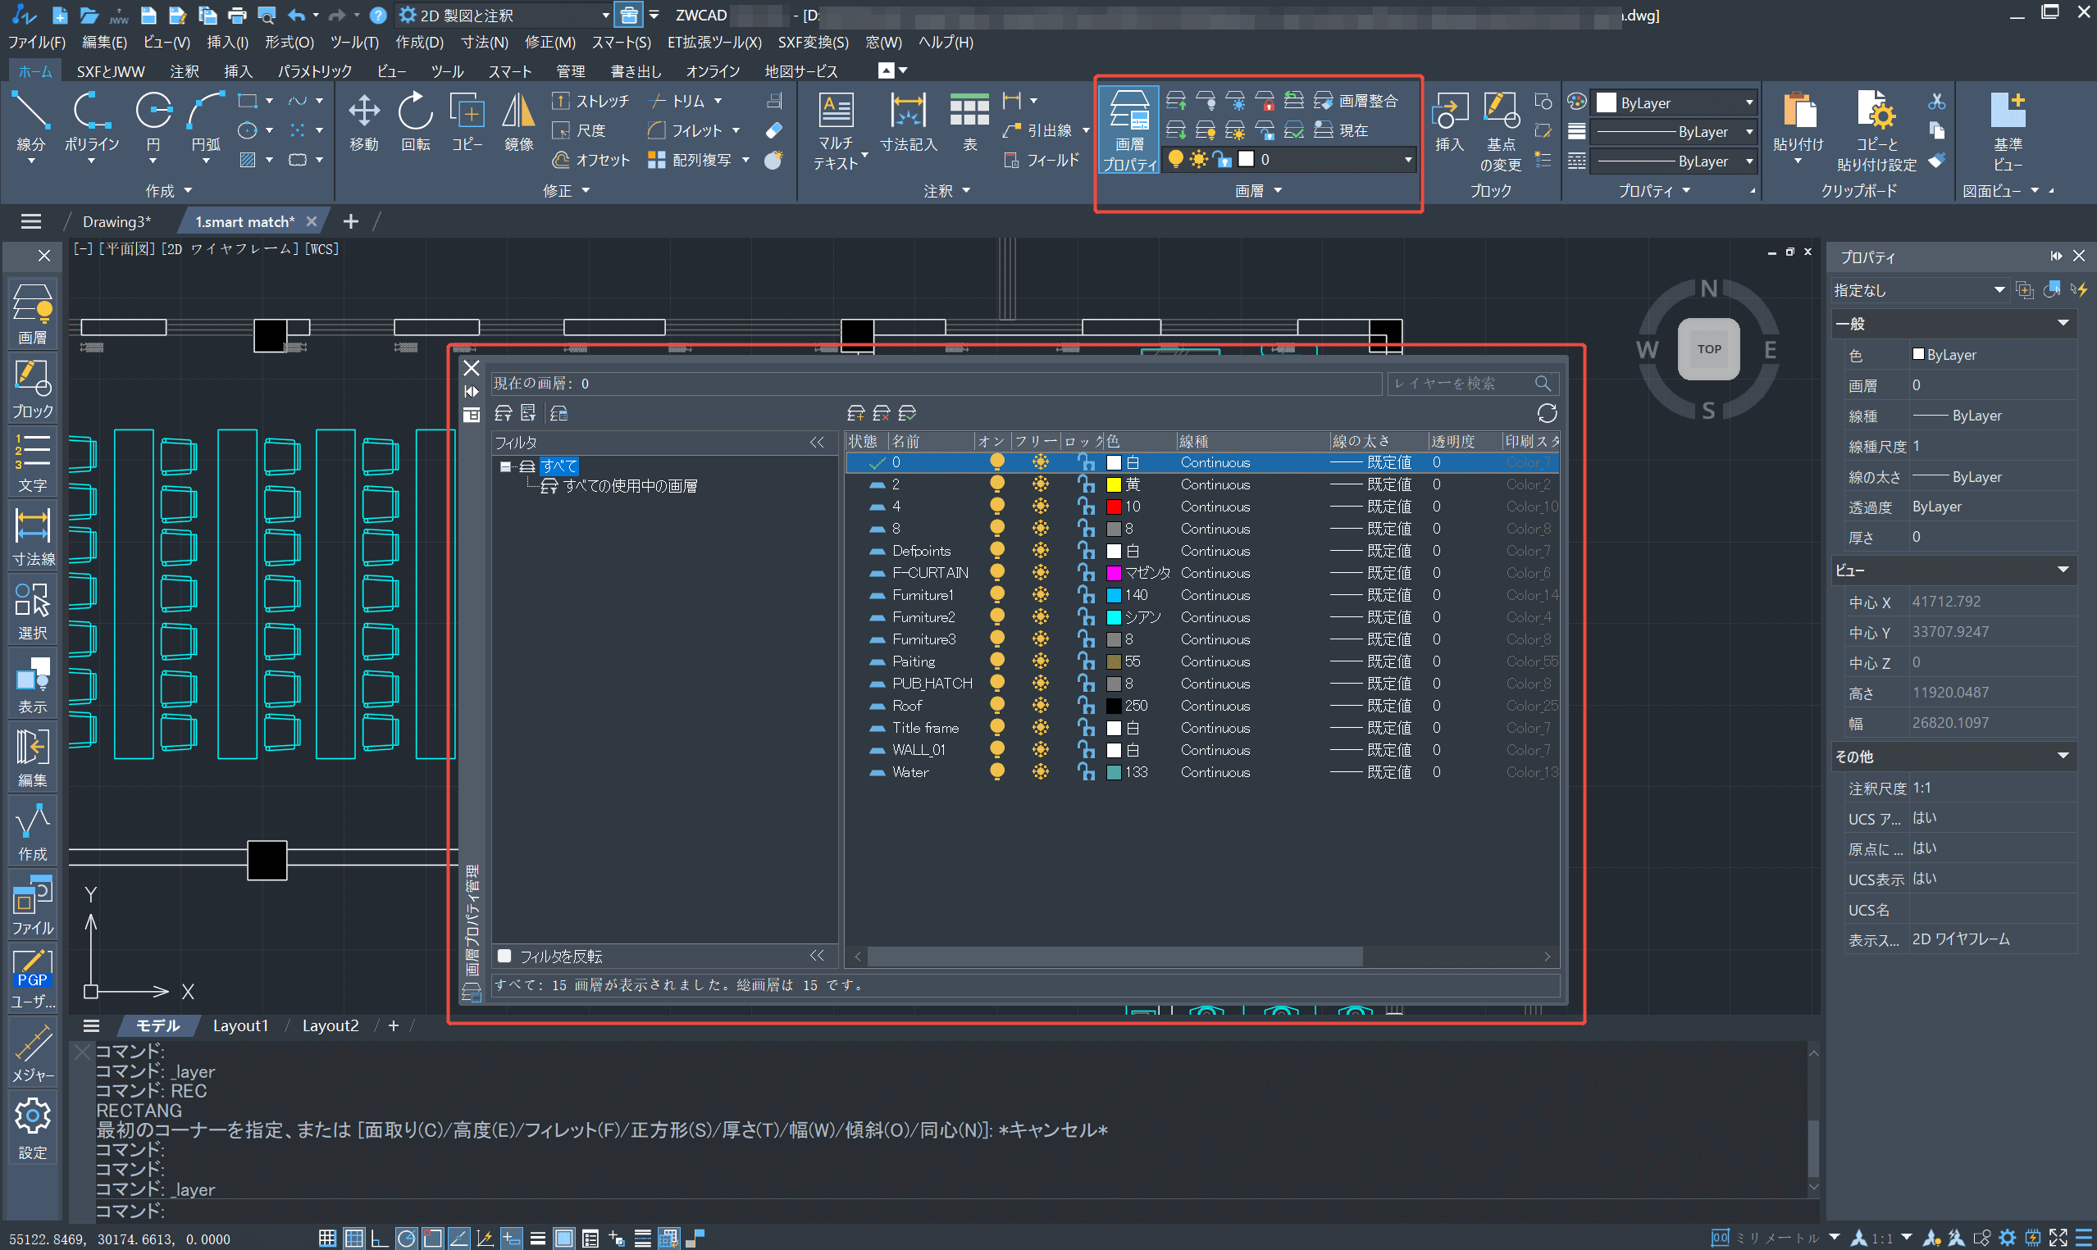
Task: Collapse the その他 section in properties panel
Action: [x=2063, y=757]
